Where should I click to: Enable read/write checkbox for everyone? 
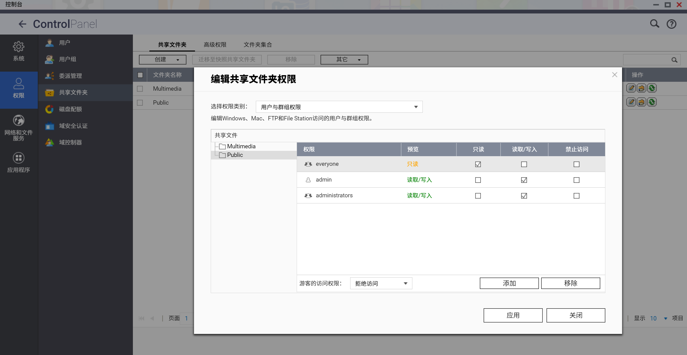524,164
